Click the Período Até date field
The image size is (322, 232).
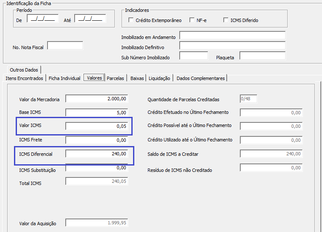90,19
